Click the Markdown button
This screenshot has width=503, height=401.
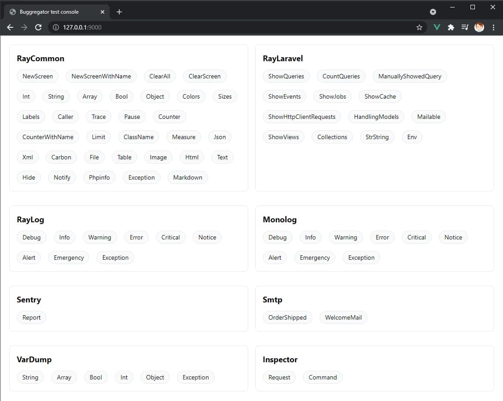point(187,177)
